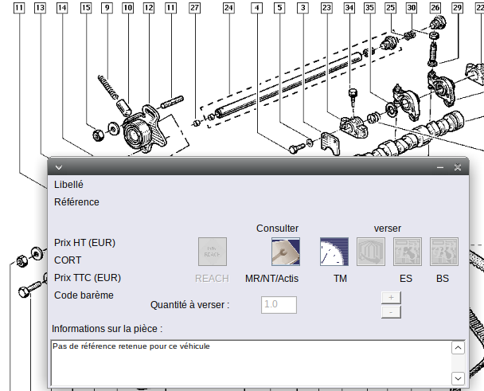This screenshot has height=391, width=484.
Task: Open the TM labor time icon
Action: click(334, 252)
